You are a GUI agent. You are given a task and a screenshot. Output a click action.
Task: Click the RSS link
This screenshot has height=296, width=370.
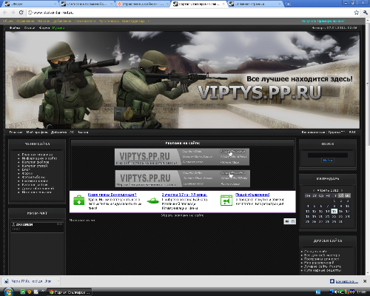(352, 132)
